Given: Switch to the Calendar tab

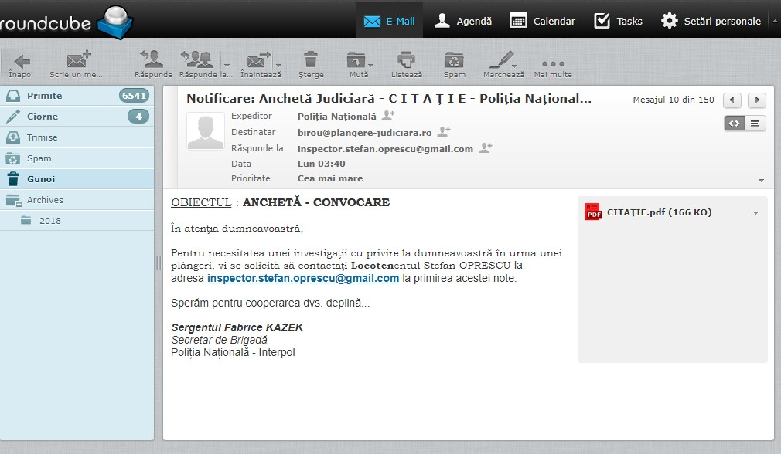Looking at the screenshot, I should pos(542,21).
